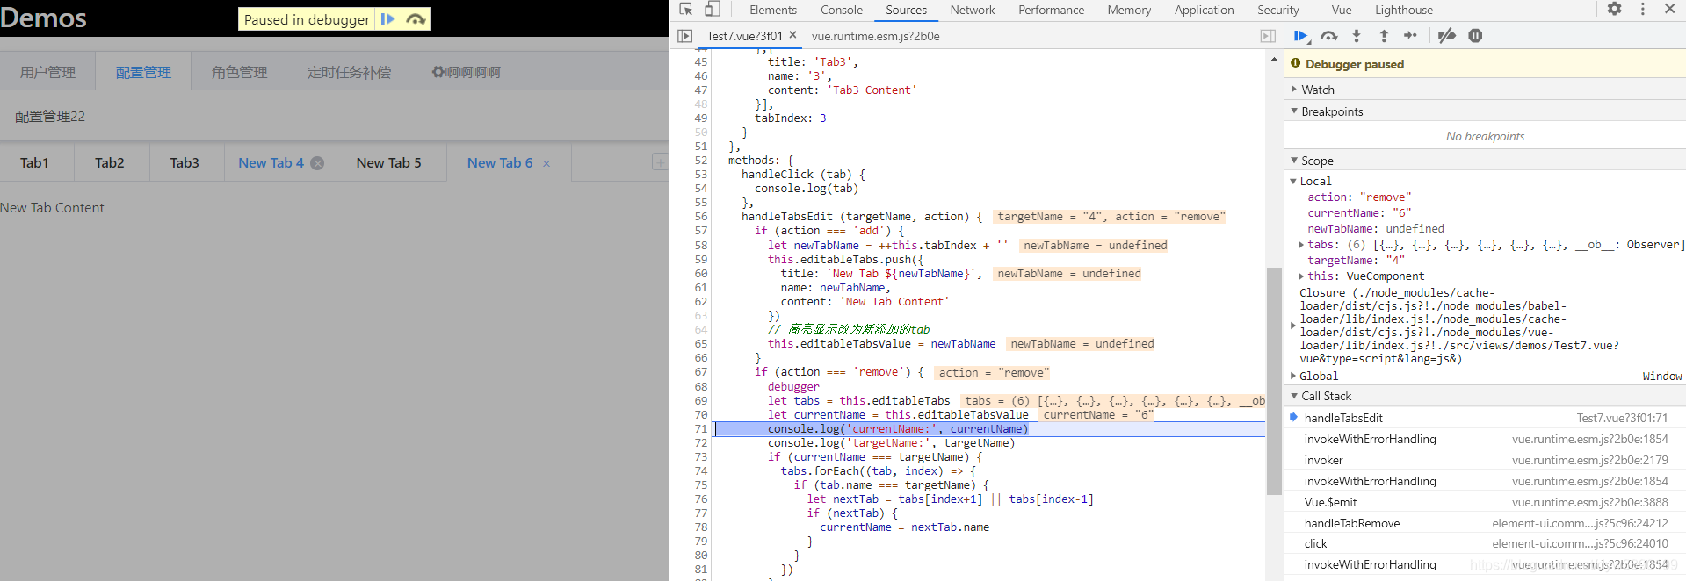Viewport: 1686px width, 581px height.
Task: Resume script execution in debugger toolbar
Action: click(x=1301, y=36)
